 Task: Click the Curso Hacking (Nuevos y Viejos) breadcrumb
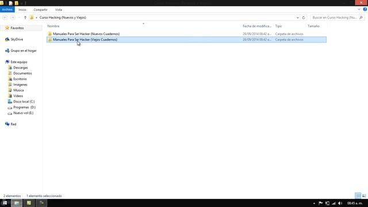63,18
